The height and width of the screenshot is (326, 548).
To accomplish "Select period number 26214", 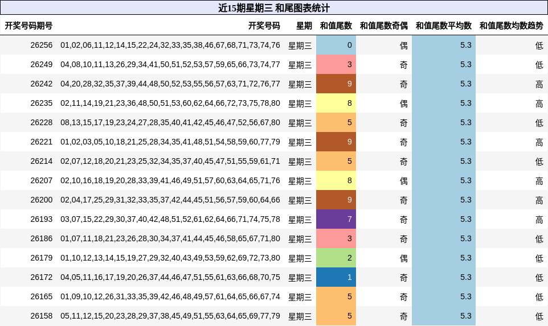I will coord(41,161).
